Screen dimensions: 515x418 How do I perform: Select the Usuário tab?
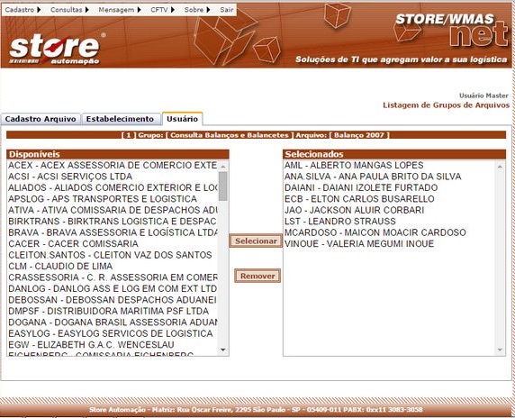pos(182,119)
